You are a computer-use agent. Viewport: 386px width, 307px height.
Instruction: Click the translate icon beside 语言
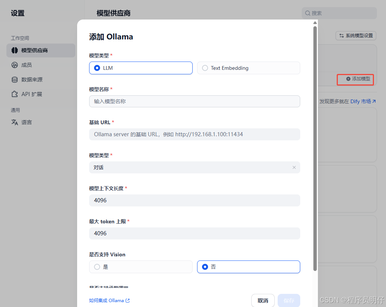15,122
